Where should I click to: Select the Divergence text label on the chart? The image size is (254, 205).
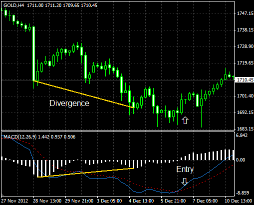tap(69, 103)
